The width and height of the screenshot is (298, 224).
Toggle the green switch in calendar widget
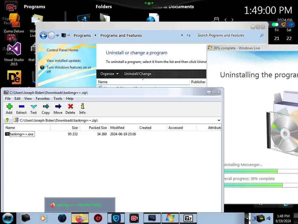275,24
